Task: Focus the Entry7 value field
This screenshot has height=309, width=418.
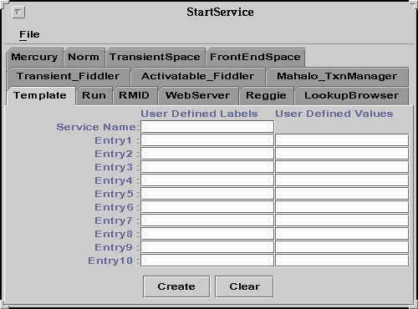Action: click(x=342, y=220)
